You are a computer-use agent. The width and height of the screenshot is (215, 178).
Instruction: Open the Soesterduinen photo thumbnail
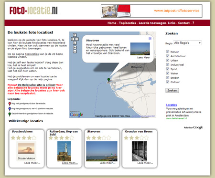26,151
